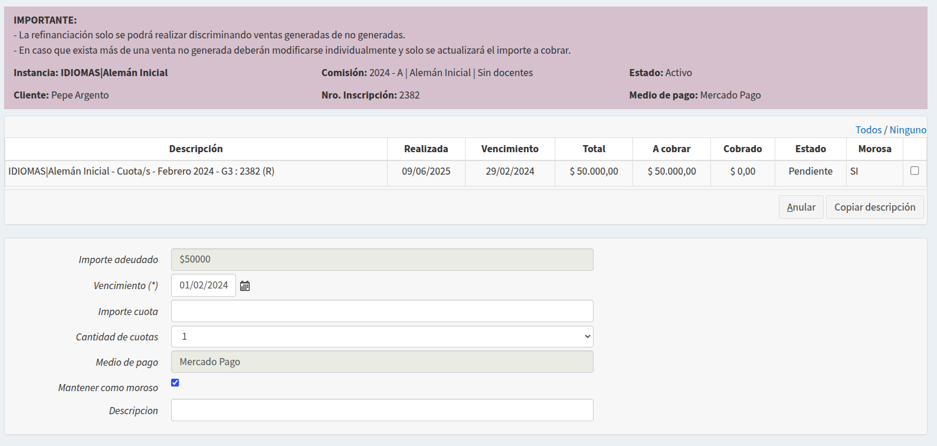
Task: Uncheck the Mantener como moroso checkbox
Action: click(175, 383)
